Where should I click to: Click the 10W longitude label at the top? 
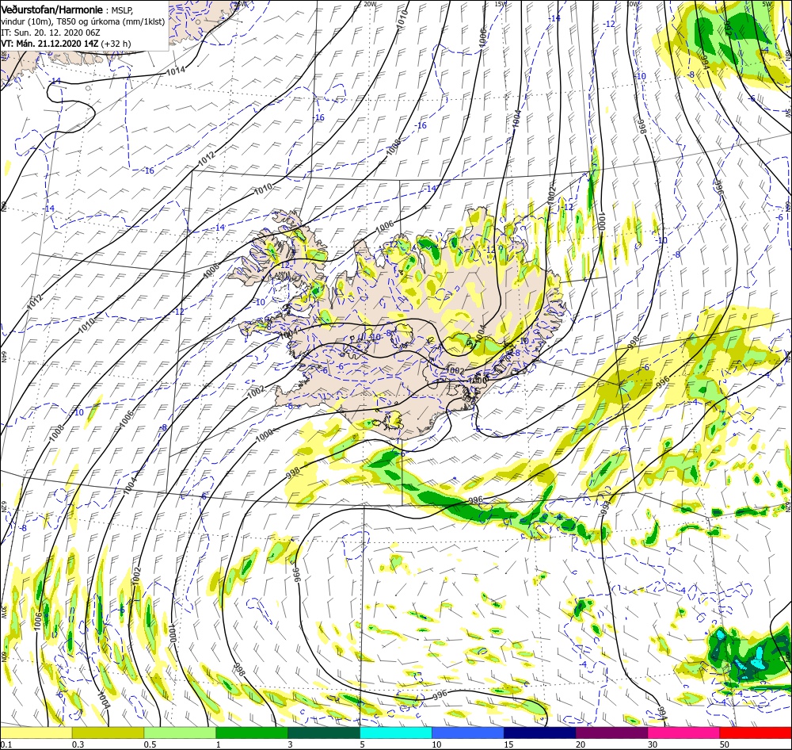(x=632, y=3)
